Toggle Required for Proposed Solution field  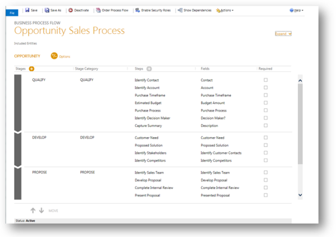(265, 145)
